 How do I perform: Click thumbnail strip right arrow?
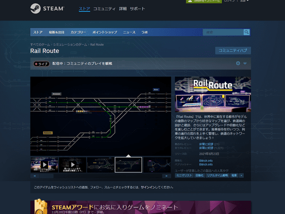[x=166, y=176]
